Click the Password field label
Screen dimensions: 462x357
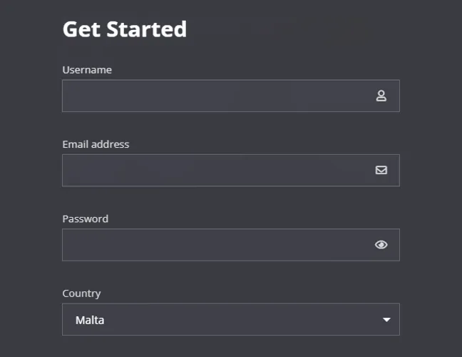click(x=85, y=219)
